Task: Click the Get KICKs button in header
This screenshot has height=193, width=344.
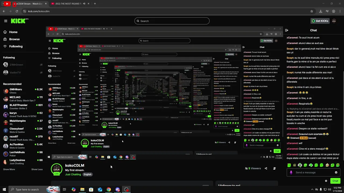Action: [320, 21]
